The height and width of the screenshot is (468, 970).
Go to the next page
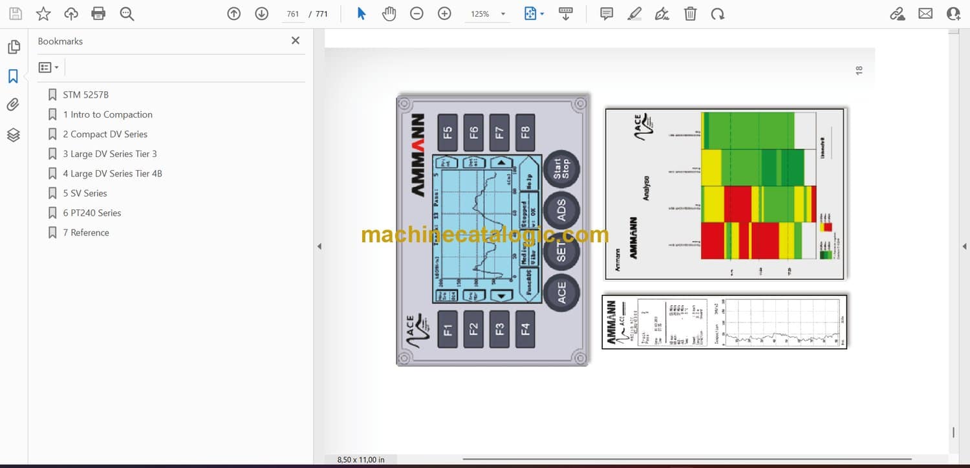pyautogui.click(x=261, y=14)
